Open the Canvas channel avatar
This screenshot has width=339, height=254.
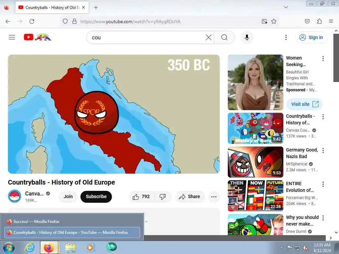point(15,196)
